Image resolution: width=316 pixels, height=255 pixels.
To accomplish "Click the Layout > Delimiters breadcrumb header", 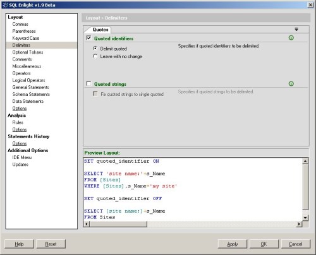I will point(196,18).
